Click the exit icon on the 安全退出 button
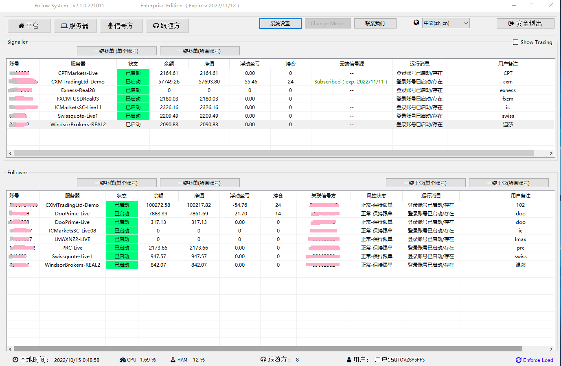This screenshot has width=561, height=366. pos(511,24)
